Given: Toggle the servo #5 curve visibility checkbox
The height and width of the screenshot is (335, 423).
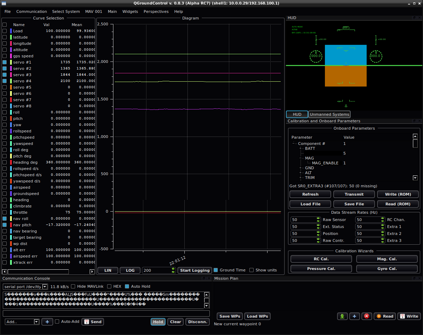Looking at the screenshot, I should 5,87.
